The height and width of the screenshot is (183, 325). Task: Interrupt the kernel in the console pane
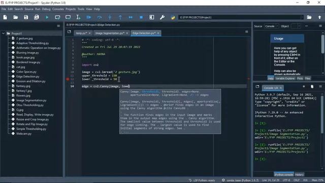tap(304, 86)
